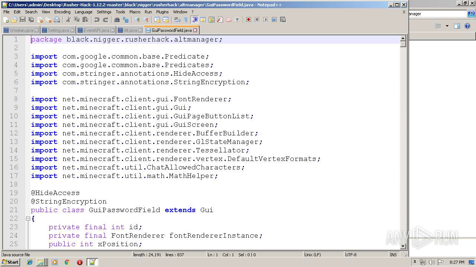Open the Edit menu

click(x=17, y=12)
